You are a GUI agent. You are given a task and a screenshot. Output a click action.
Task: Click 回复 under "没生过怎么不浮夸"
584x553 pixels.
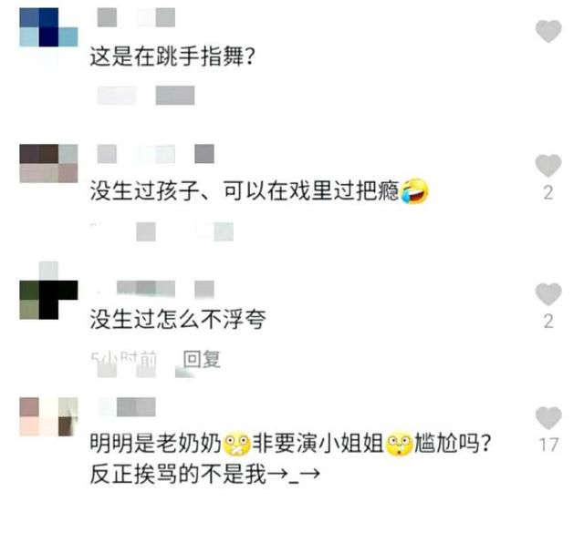click(202, 359)
